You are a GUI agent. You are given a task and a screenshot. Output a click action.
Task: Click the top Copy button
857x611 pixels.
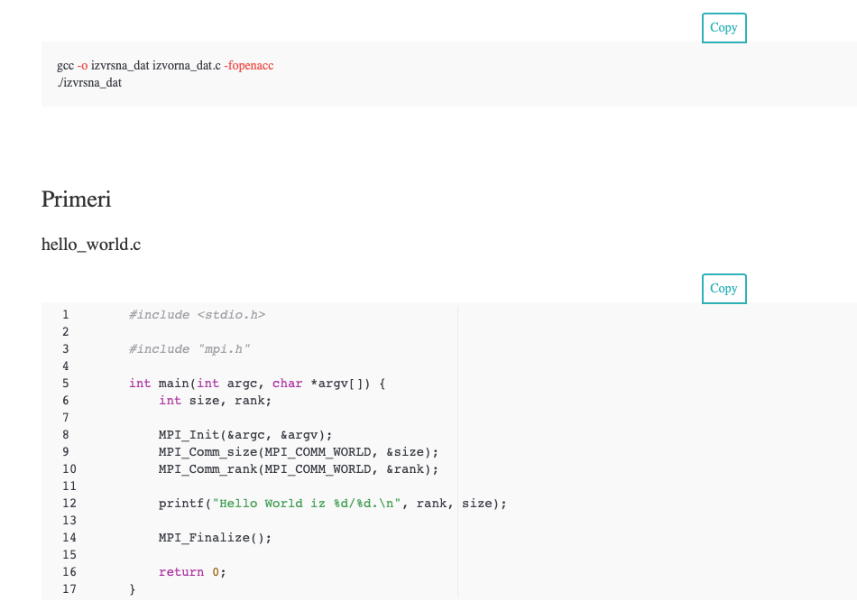click(x=723, y=28)
